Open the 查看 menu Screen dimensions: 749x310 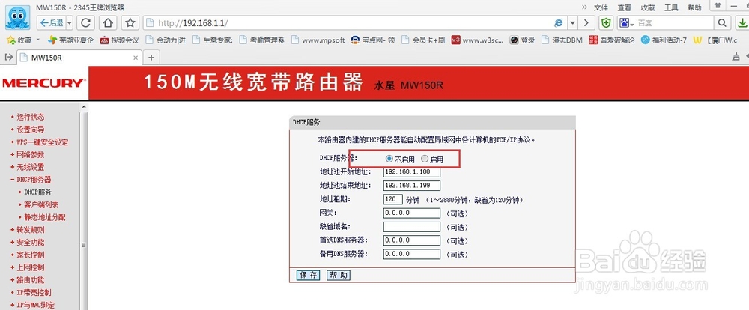pos(625,7)
